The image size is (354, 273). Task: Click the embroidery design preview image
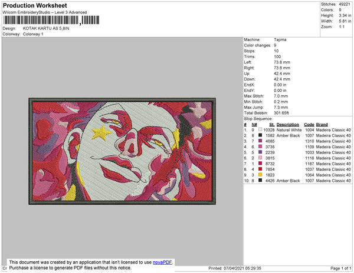point(122,151)
